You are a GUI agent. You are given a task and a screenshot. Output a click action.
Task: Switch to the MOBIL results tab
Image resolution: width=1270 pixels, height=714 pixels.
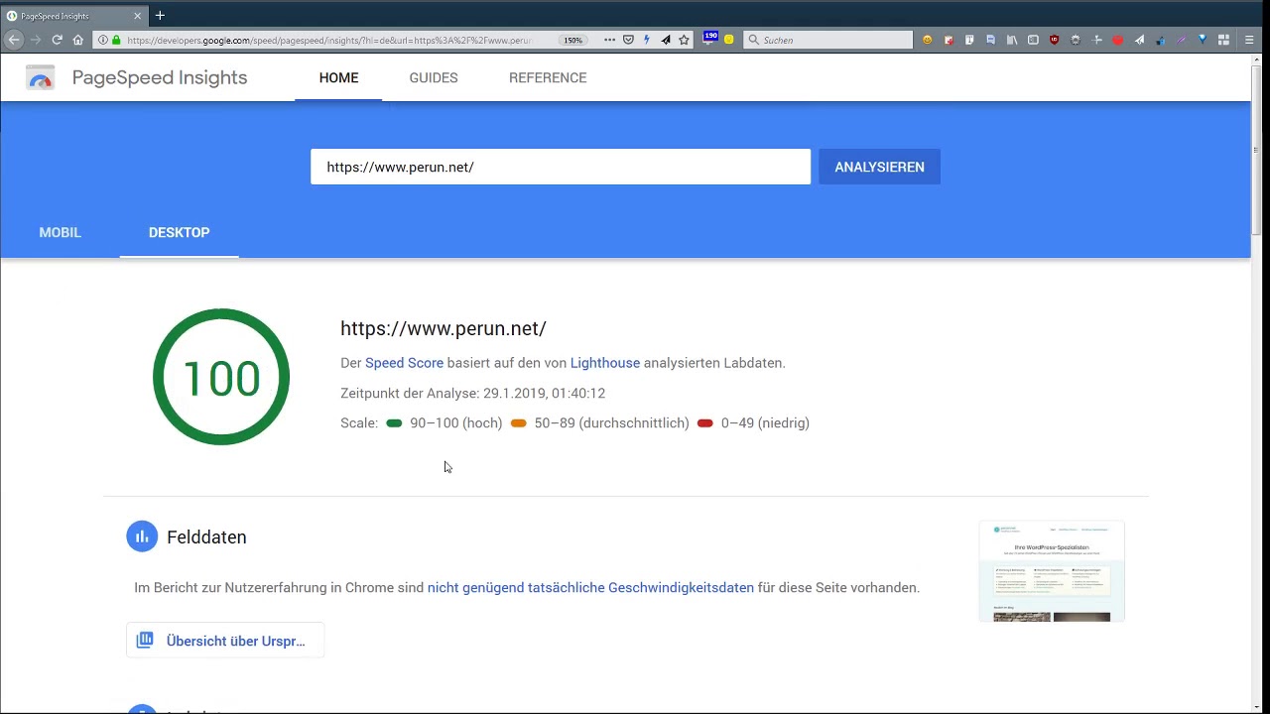(60, 232)
